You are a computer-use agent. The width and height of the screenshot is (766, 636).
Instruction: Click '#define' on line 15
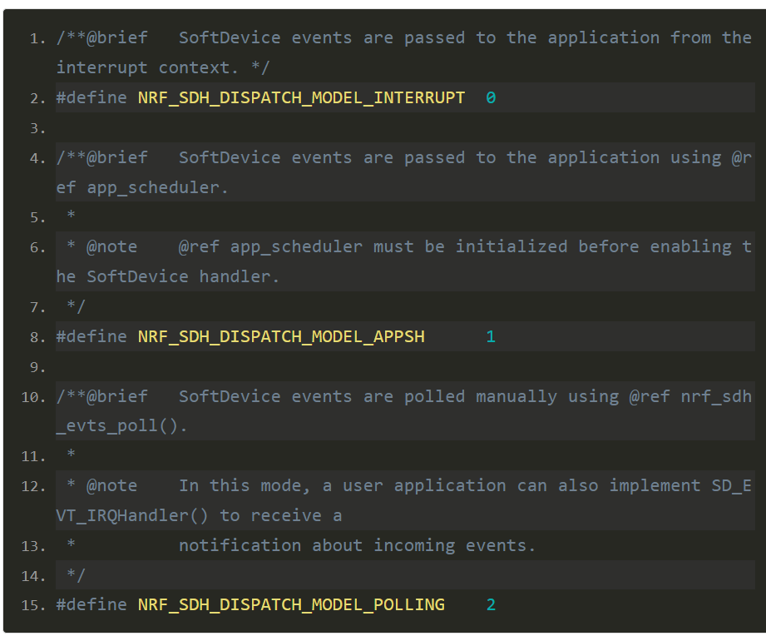coord(91,604)
